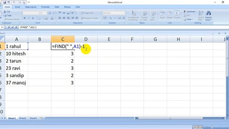
Task: Open the font size dropdown
Action: tap(46, 13)
